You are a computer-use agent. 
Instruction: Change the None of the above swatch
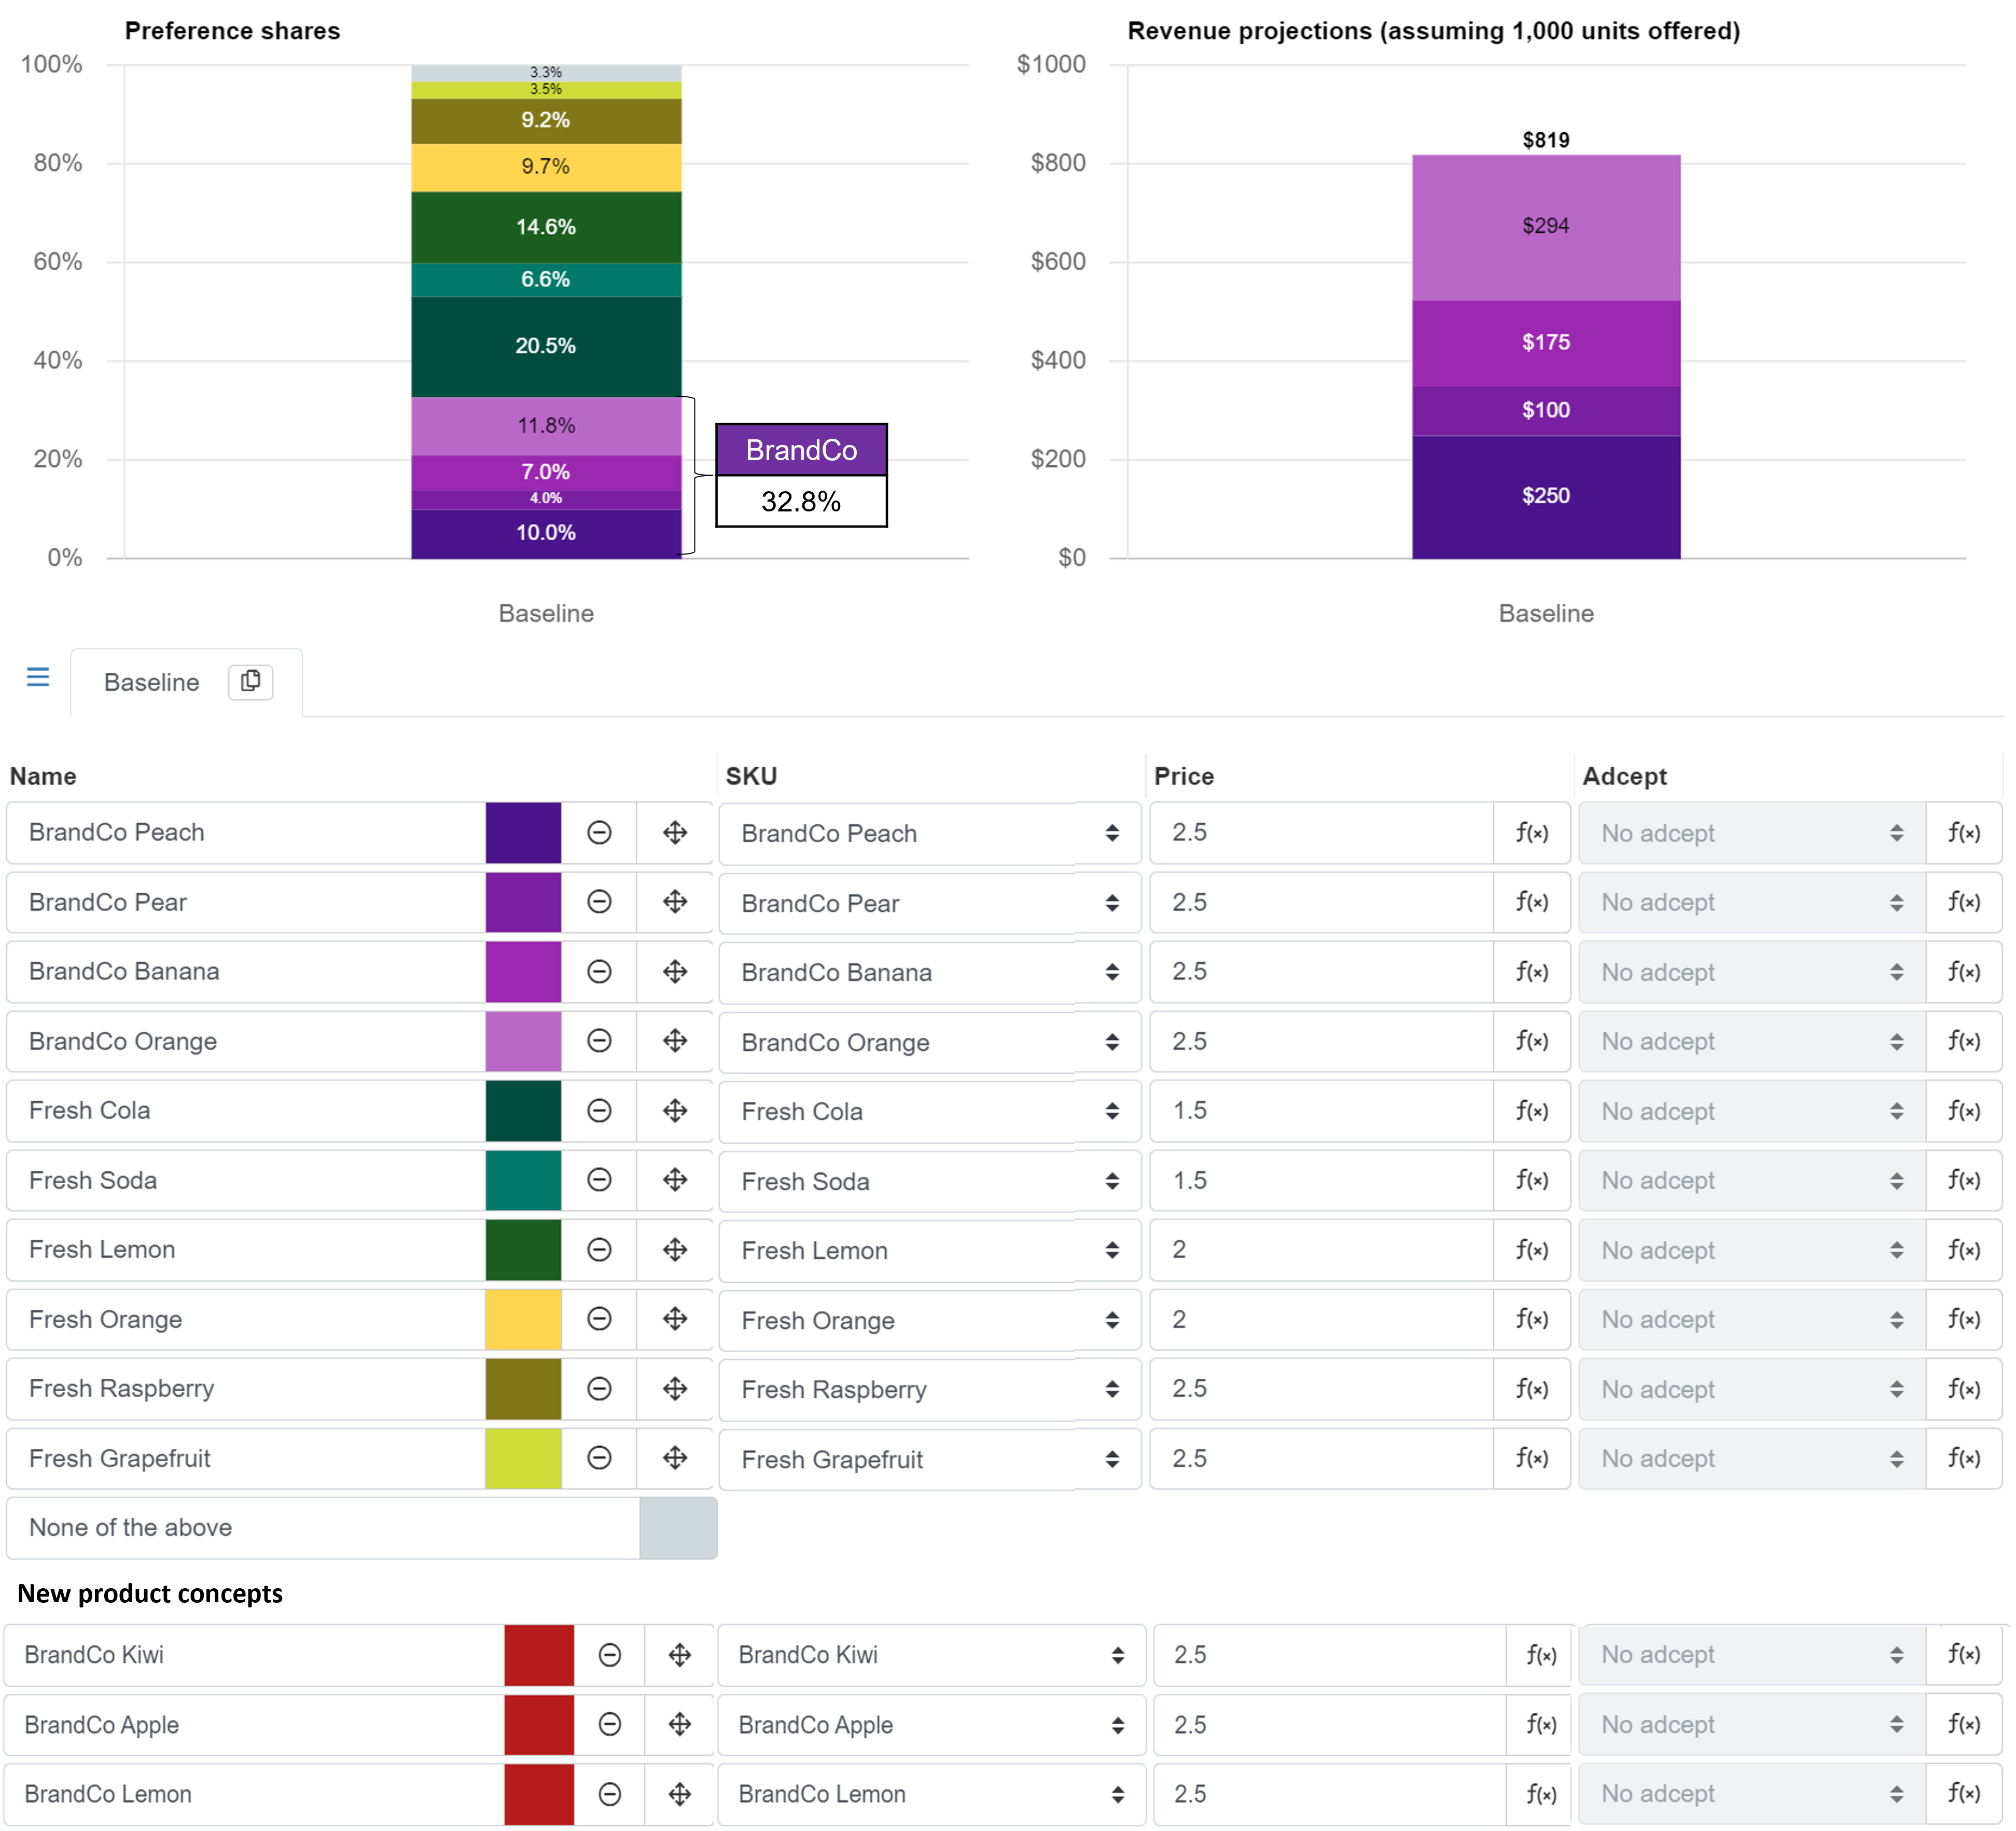(x=678, y=1528)
